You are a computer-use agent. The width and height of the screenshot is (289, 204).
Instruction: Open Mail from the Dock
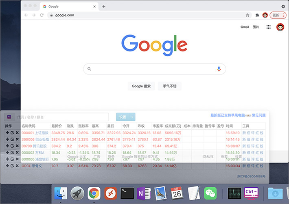coord(160,193)
